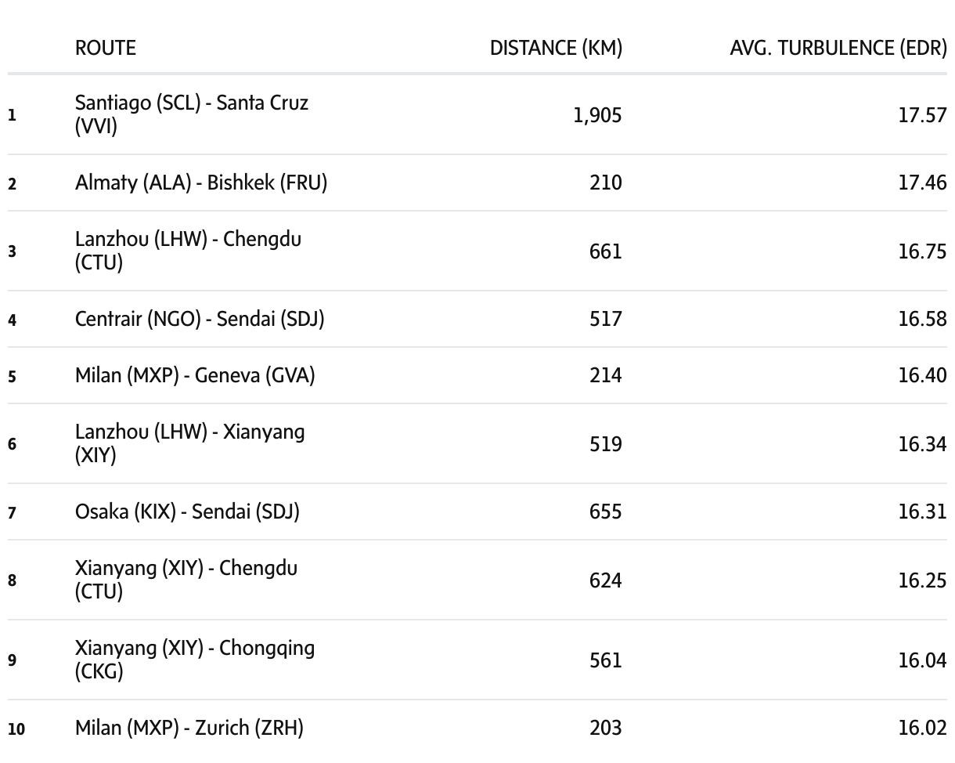
Task: Click AVG. TURBULENCE (EDR) column header
Action: (x=838, y=48)
